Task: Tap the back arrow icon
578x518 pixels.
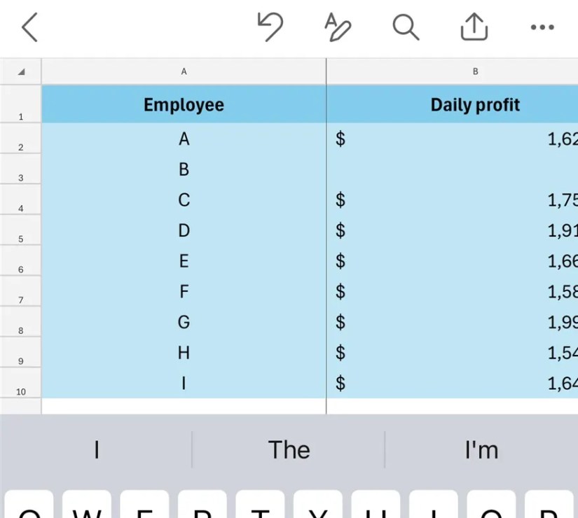Action: tap(29, 27)
